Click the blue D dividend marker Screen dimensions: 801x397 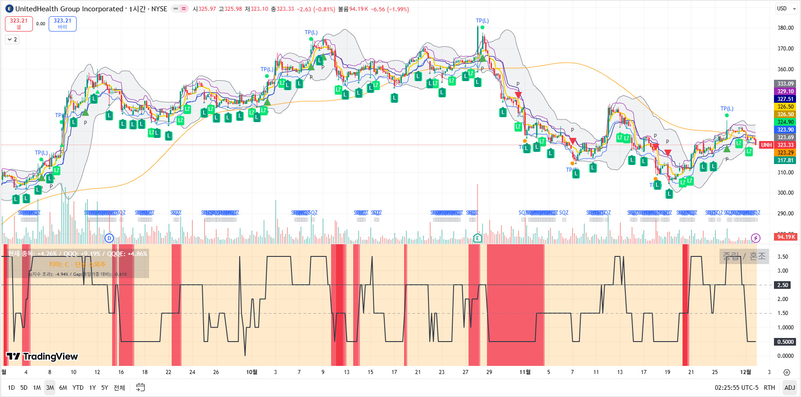[x=109, y=238]
